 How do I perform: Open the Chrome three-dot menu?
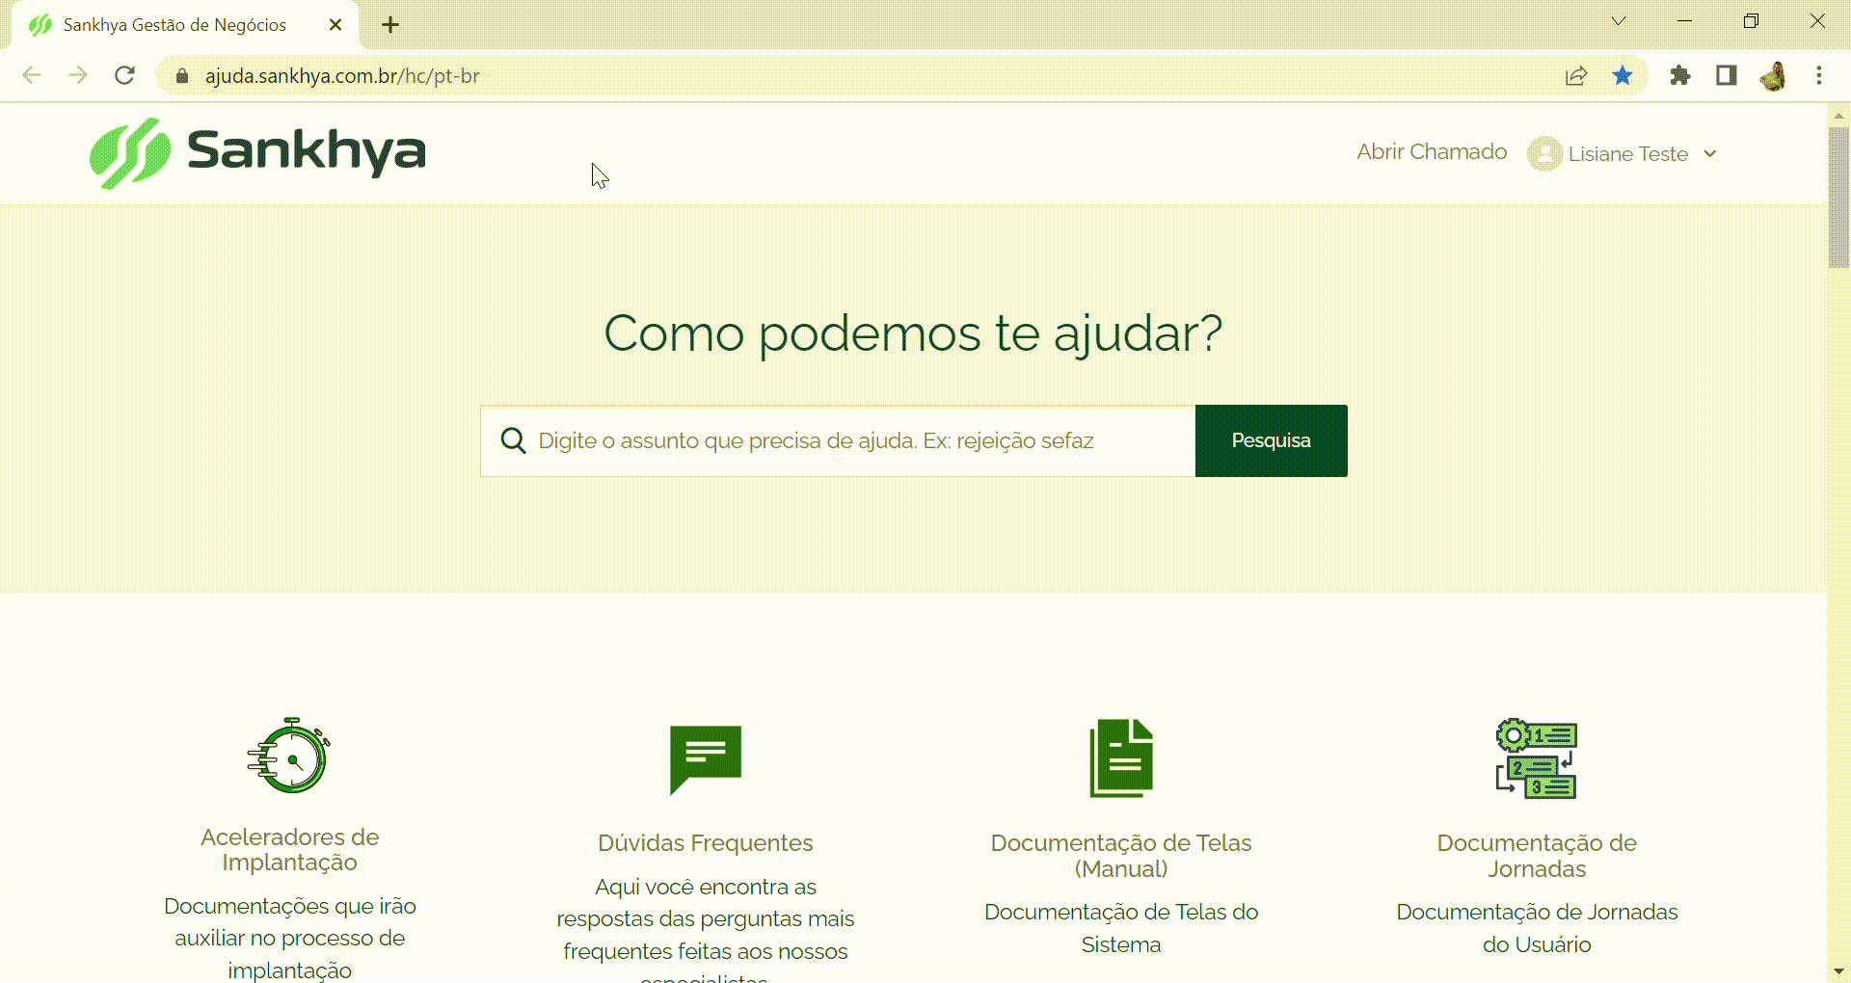tap(1819, 75)
